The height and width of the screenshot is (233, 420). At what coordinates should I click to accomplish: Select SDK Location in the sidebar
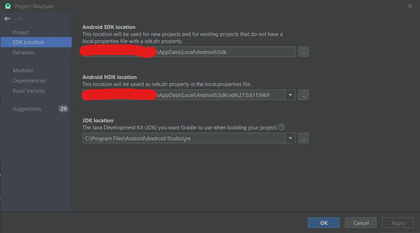point(36,42)
